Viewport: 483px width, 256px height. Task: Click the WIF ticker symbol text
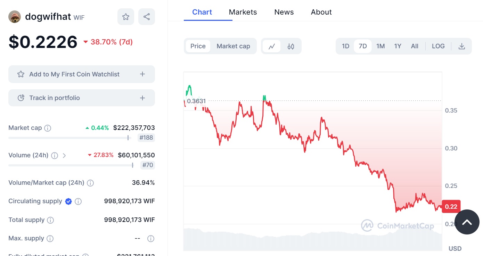79,17
